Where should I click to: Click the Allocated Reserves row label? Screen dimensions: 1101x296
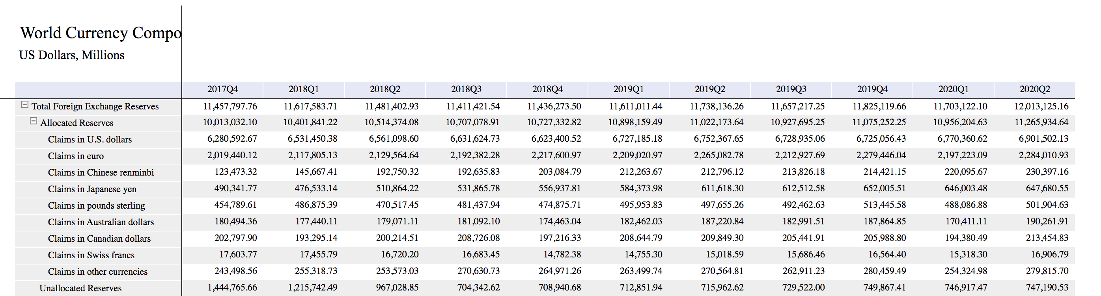[x=77, y=123]
